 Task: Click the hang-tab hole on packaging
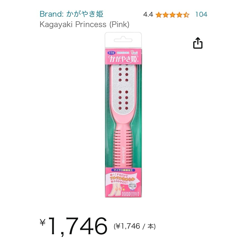[123, 40]
